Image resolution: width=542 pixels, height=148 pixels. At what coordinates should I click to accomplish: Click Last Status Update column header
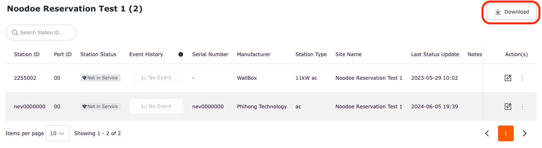pos(435,54)
